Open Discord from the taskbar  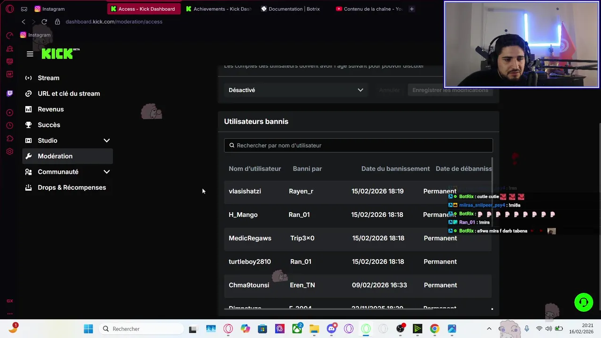coord(331,329)
